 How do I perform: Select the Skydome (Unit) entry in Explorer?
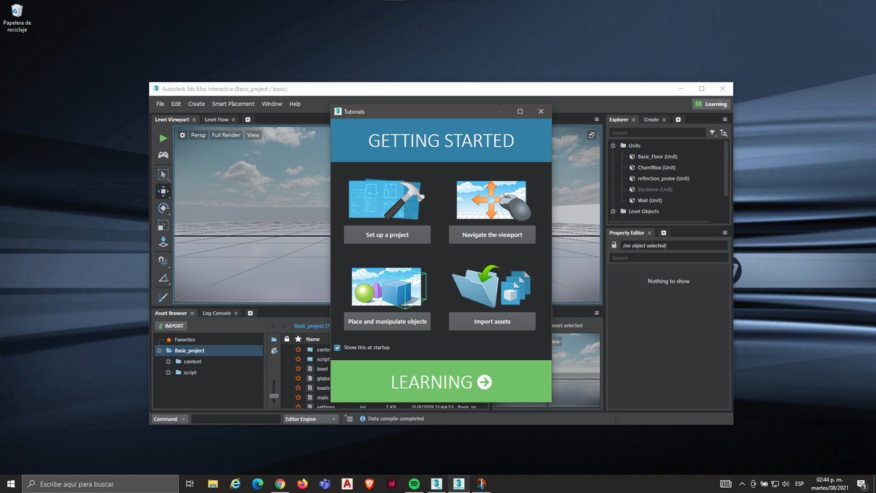(655, 189)
